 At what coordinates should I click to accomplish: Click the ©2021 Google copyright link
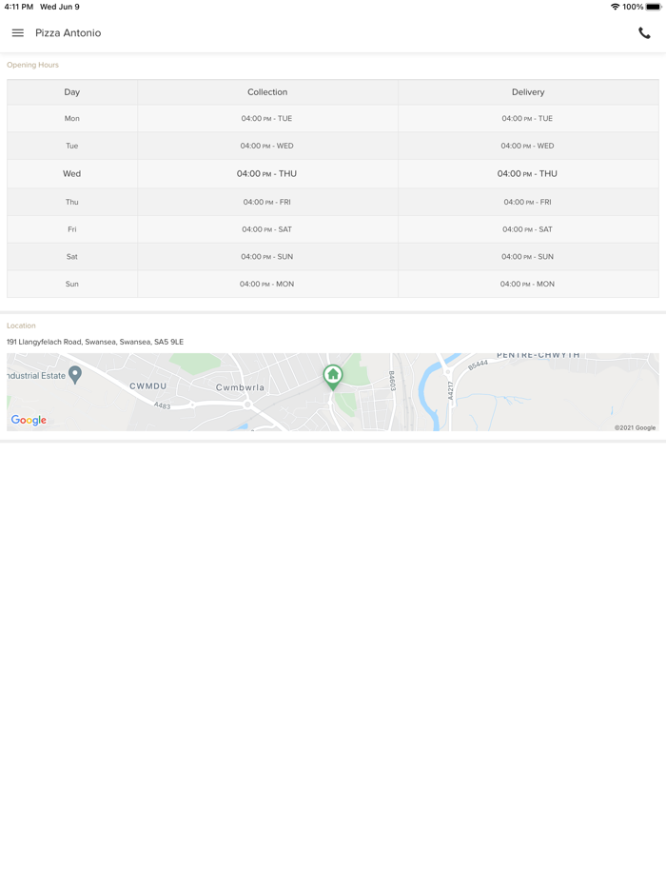coord(635,427)
